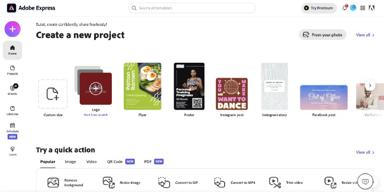
Task: Click the Try Premium button
Action: (x=319, y=8)
